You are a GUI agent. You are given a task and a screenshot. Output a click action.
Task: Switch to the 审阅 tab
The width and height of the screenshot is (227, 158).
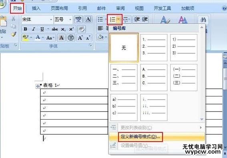[120, 8]
